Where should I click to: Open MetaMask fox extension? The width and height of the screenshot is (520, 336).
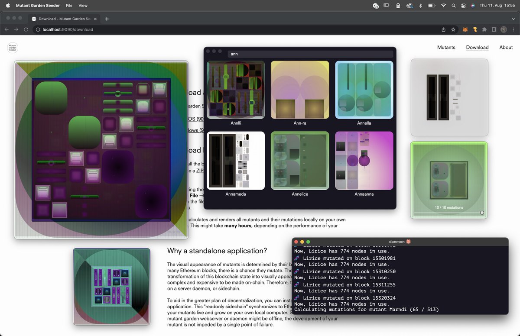pos(465,29)
